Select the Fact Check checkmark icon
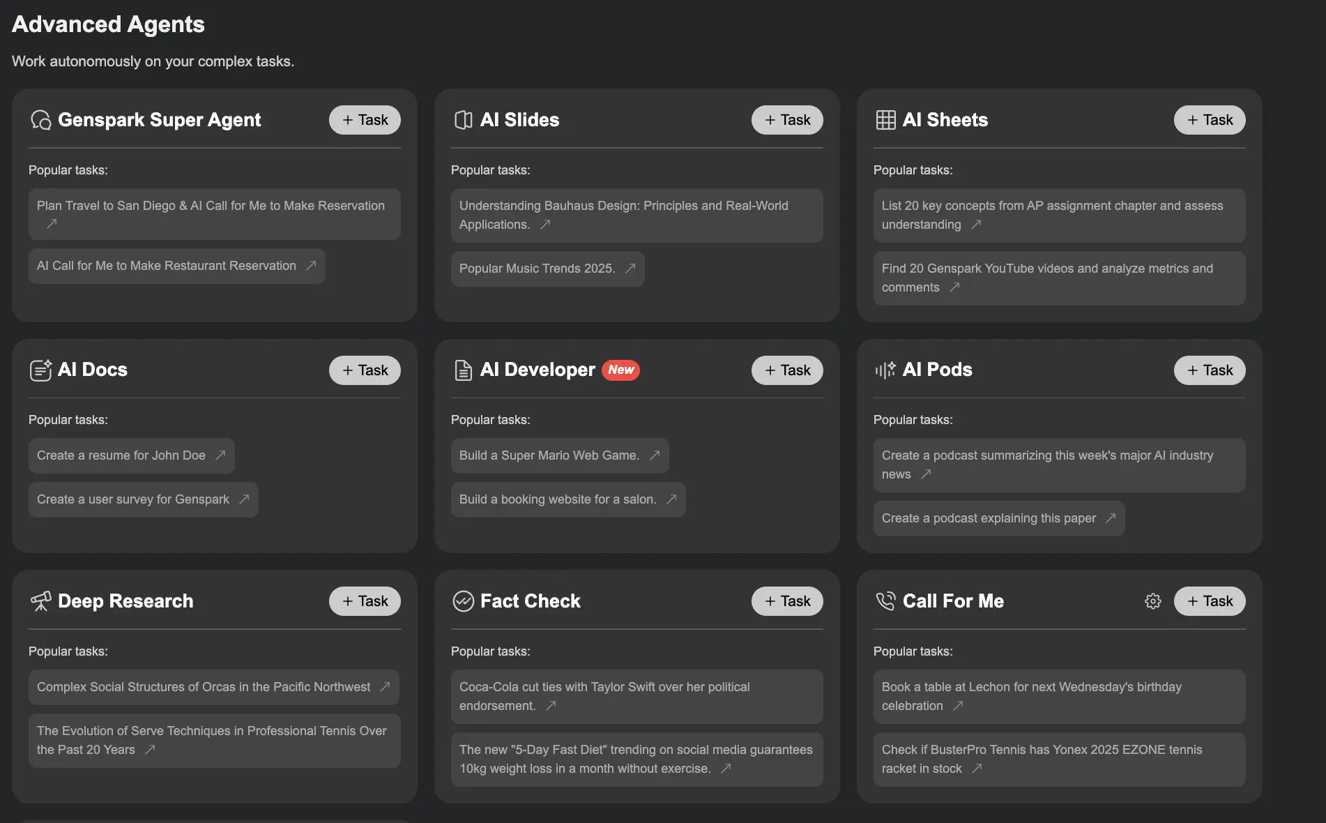The height and width of the screenshot is (823, 1326). tap(463, 601)
